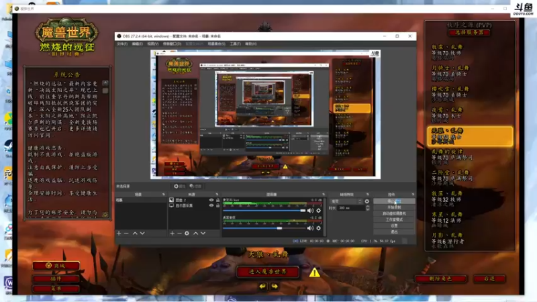Open the 编辑(E) menu in OBS
The width and height of the screenshot is (537, 302).
(x=138, y=44)
